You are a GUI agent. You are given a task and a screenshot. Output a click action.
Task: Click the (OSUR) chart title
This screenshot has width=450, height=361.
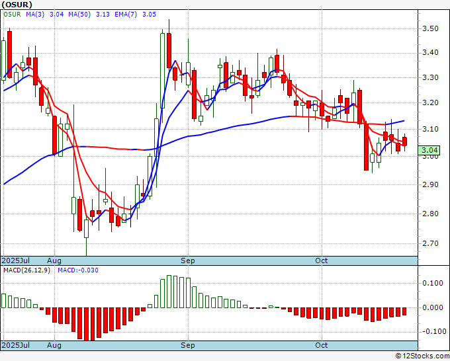coord(17,5)
